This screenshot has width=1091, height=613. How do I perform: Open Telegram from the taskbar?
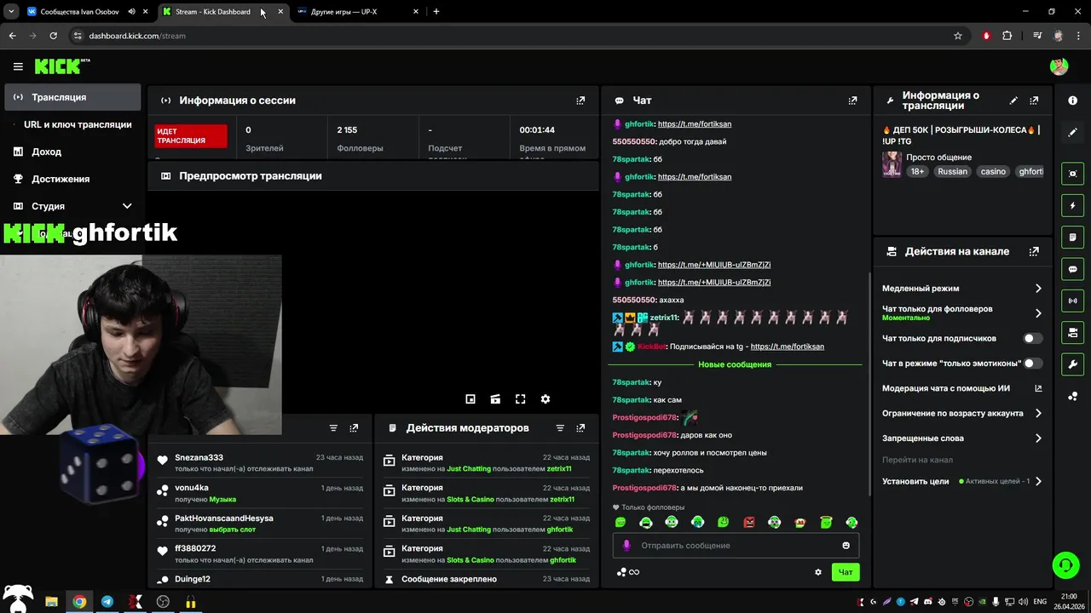[107, 602]
